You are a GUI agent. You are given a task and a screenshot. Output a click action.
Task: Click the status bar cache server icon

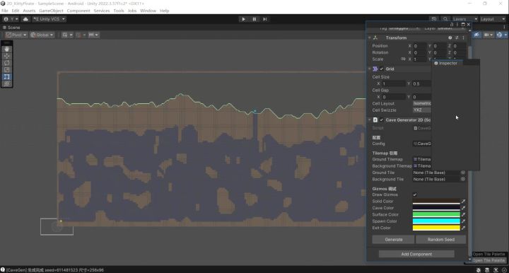487,270
